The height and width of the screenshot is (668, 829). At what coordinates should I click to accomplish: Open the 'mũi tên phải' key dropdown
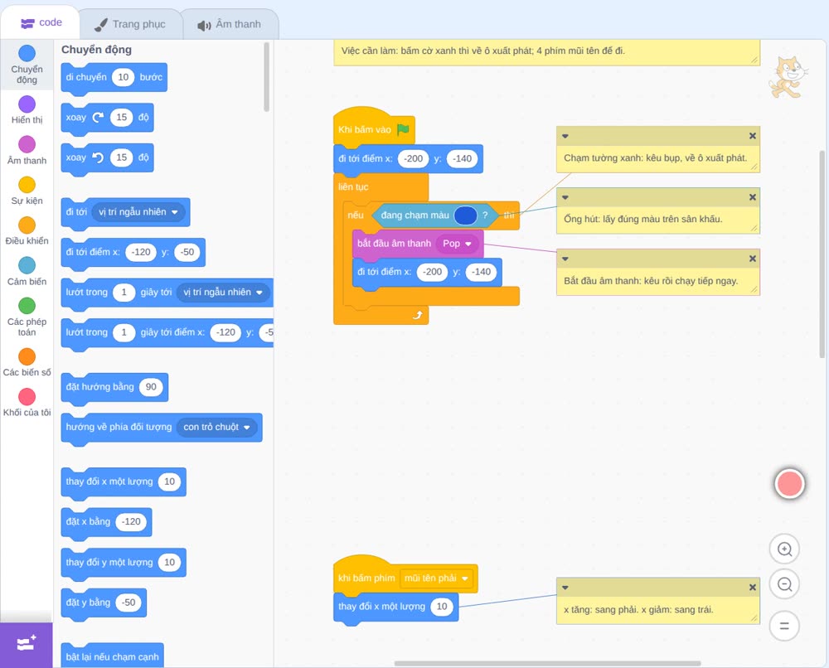coord(436,578)
